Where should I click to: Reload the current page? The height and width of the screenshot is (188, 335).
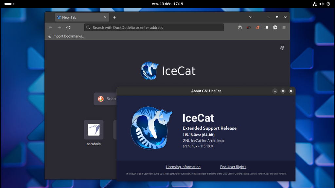(x=68, y=27)
